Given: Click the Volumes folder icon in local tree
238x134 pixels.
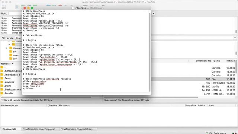Looking at the screenshot, I should pos(11,48).
